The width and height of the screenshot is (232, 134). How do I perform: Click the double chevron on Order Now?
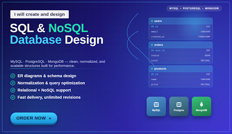(x=50, y=118)
